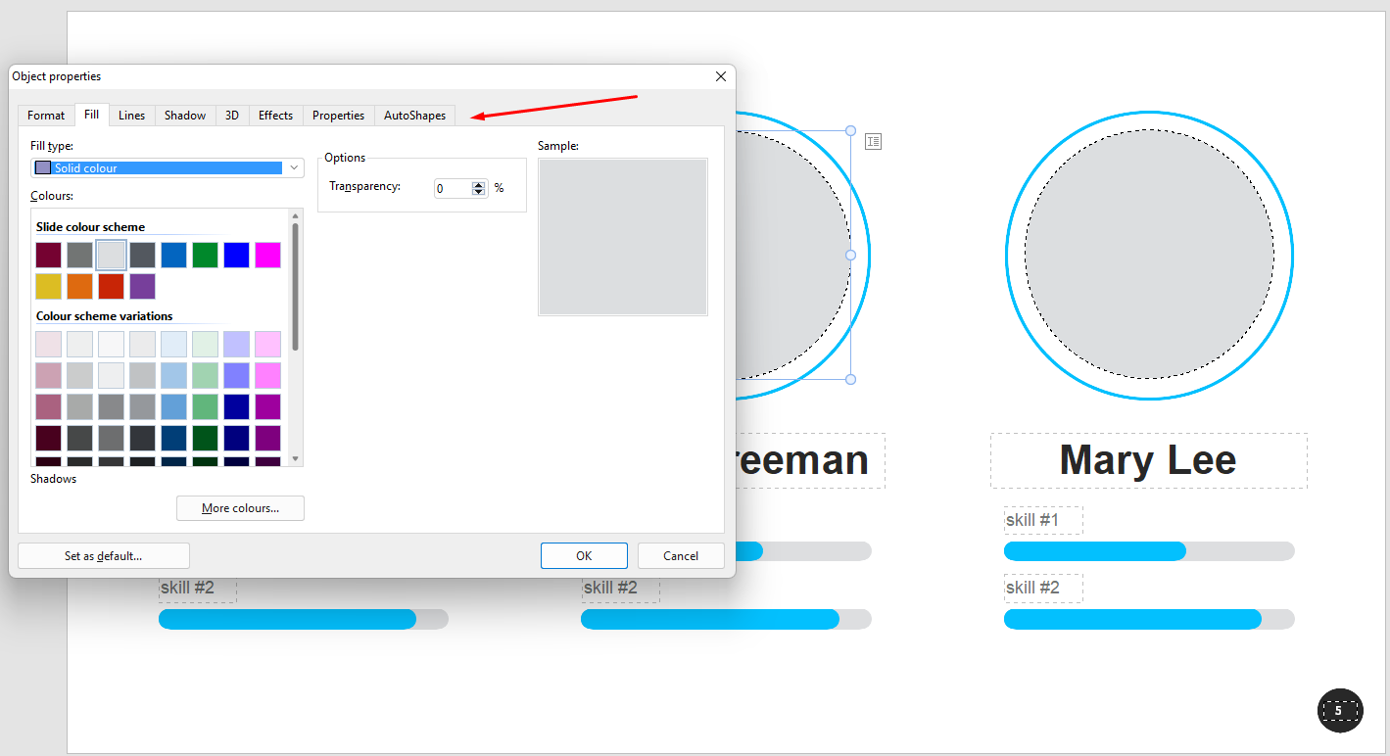Pick the orange scheme colour swatch
This screenshot has height=756, width=1390.
(x=80, y=287)
